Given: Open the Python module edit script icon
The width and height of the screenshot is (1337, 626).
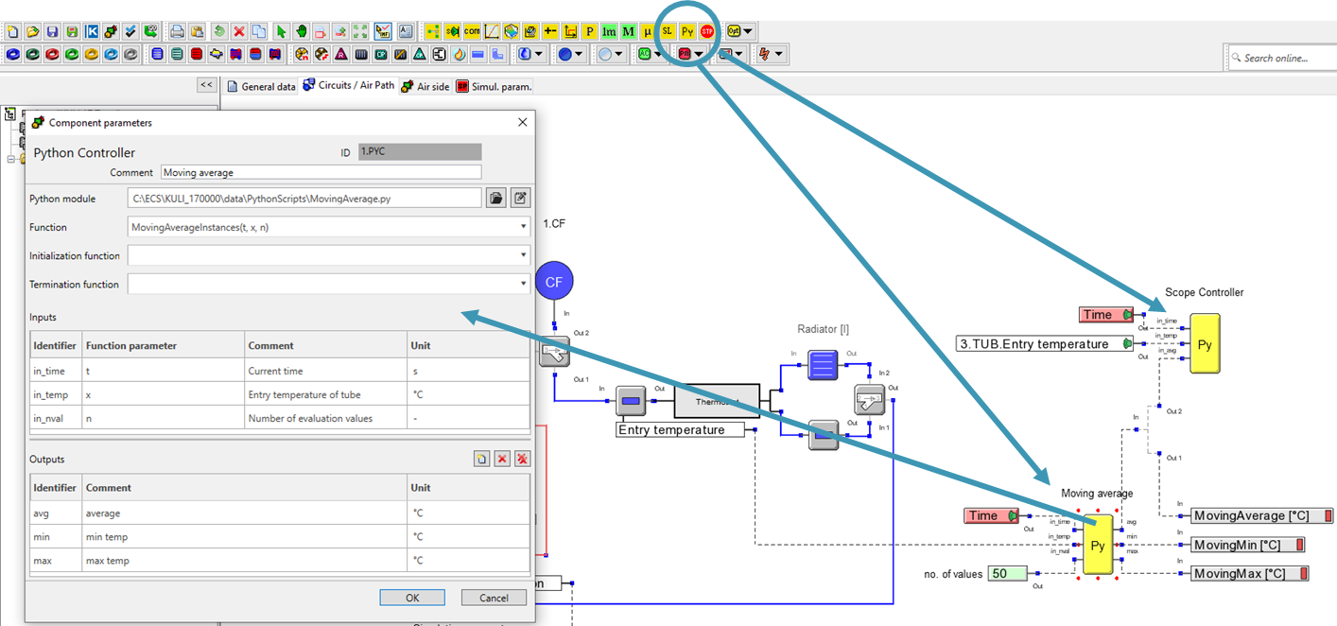Looking at the screenshot, I should (x=520, y=199).
